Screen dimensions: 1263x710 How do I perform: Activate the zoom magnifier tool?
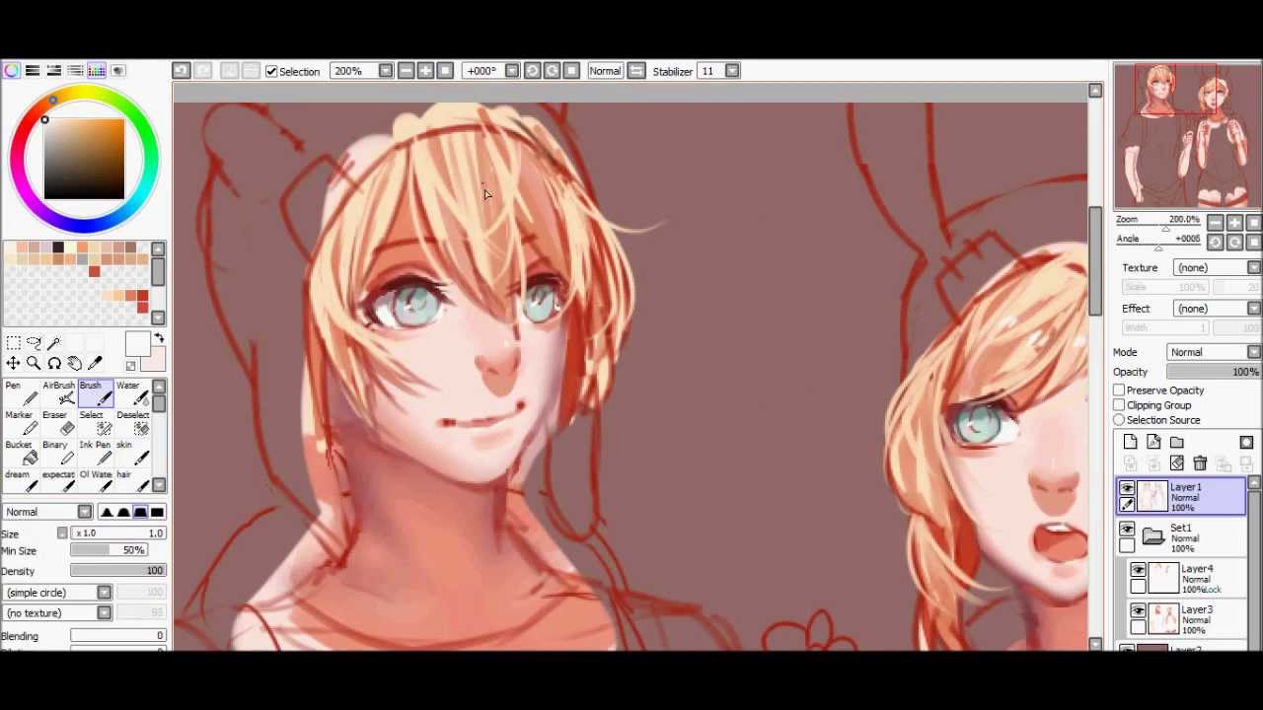(x=34, y=364)
